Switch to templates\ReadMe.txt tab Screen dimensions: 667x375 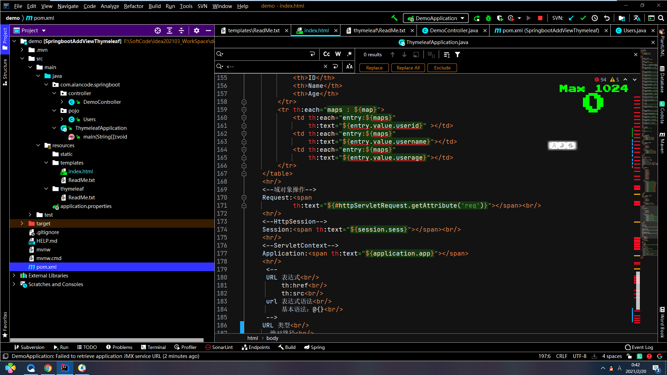point(254,31)
